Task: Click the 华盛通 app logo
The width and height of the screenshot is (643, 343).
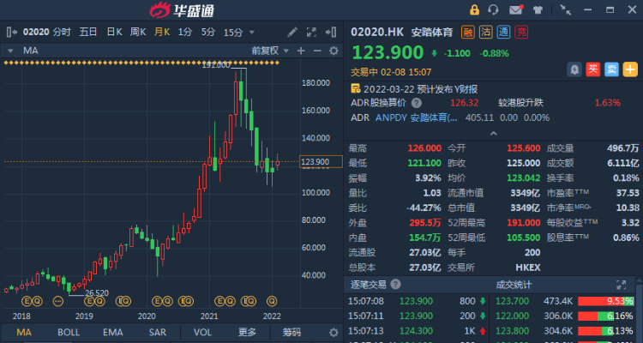Action: coord(182,10)
